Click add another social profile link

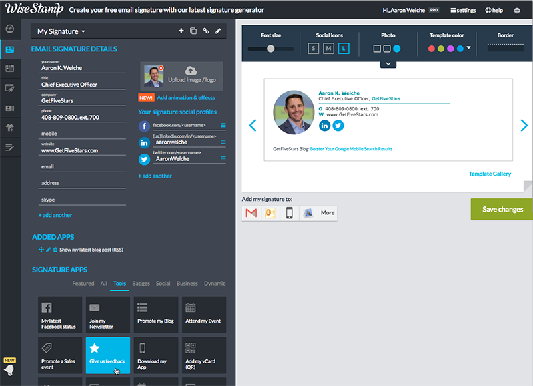155,176
